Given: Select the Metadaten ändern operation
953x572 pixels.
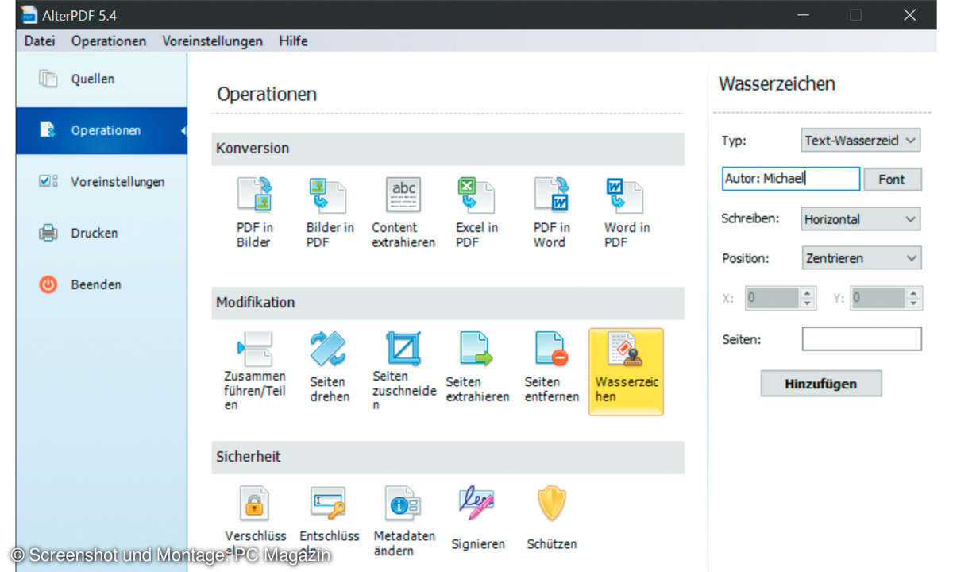Looking at the screenshot, I should click(403, 520).
